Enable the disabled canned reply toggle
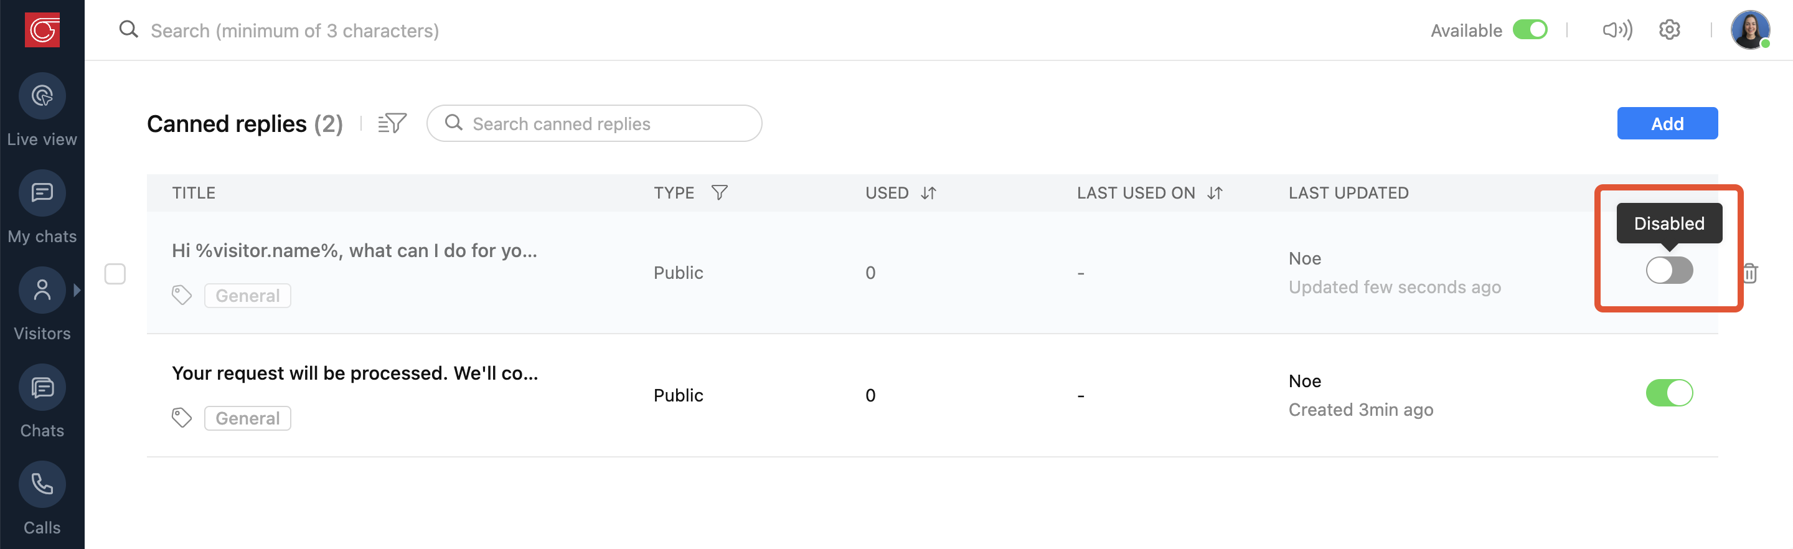 tap(1668, 270)
